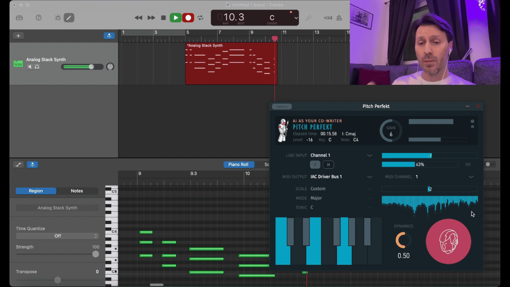Select the Piano Roll tab

(x=238, y=164)
